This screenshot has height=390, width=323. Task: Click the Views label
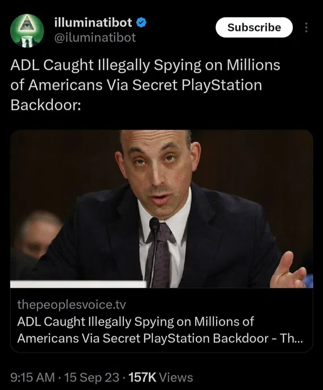[x=176, y=377]
